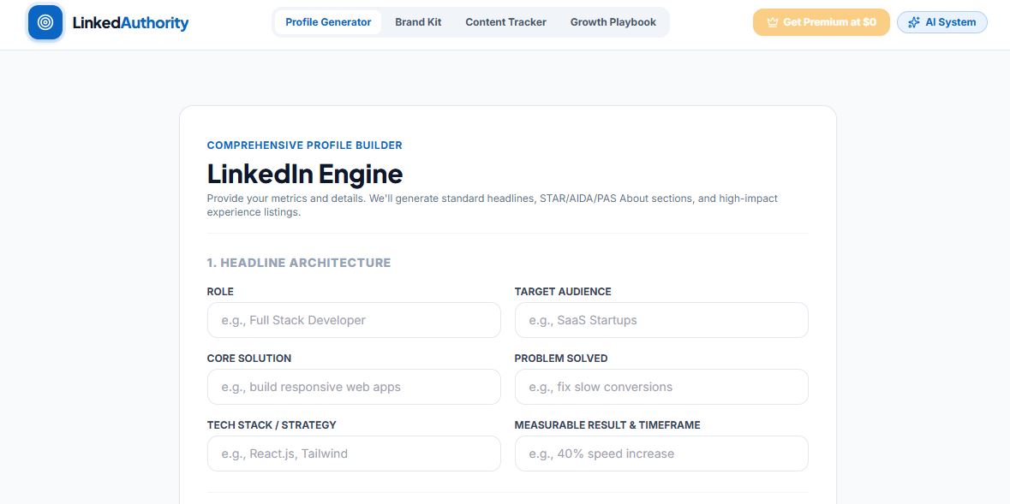Click the Problem Solved text box
1010x504 pixels.
click(x=661, y=387)
